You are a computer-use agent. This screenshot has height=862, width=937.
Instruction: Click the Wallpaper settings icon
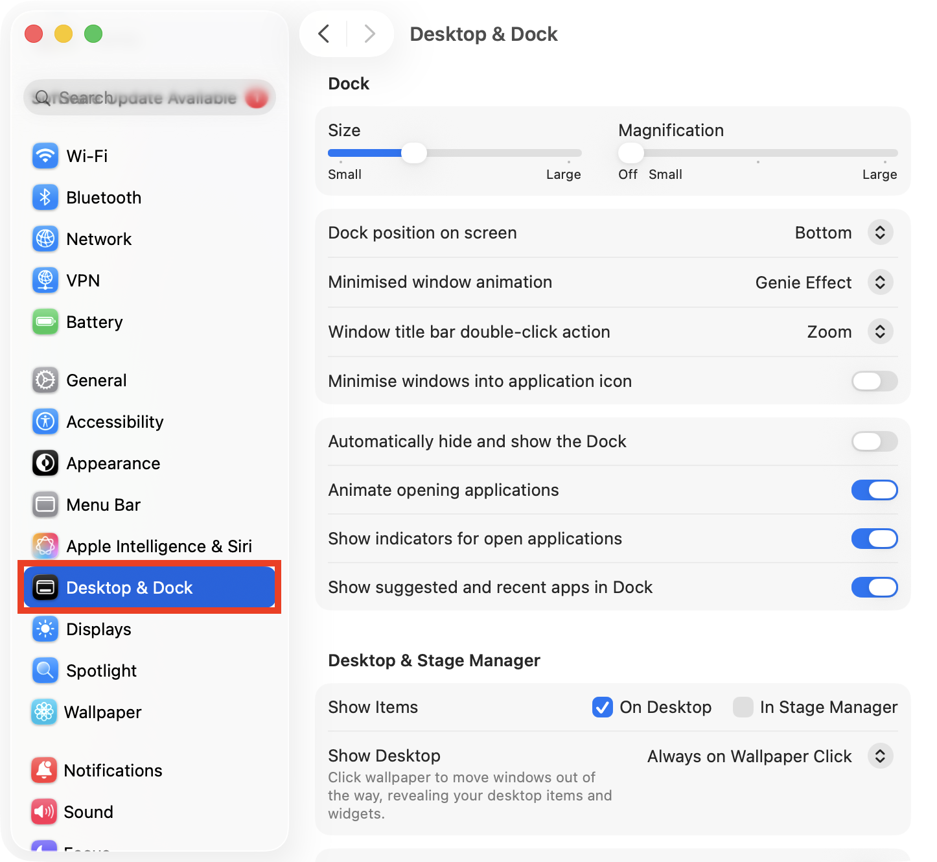click(x=45, y=712)
